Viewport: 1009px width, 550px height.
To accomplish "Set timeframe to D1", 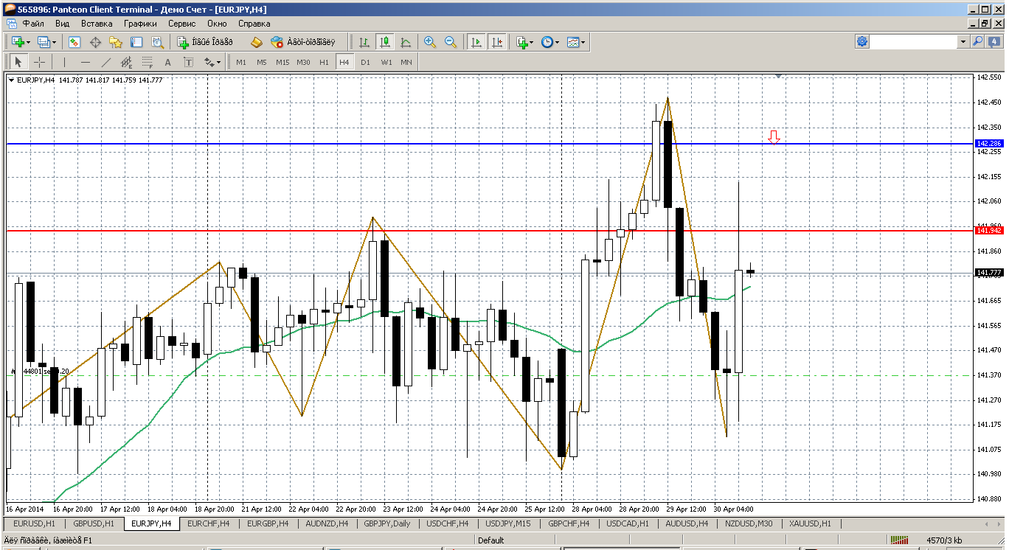I will coord(365,62).
